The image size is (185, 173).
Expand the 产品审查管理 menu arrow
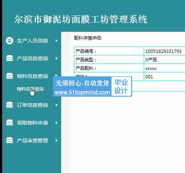coord(56,141)
